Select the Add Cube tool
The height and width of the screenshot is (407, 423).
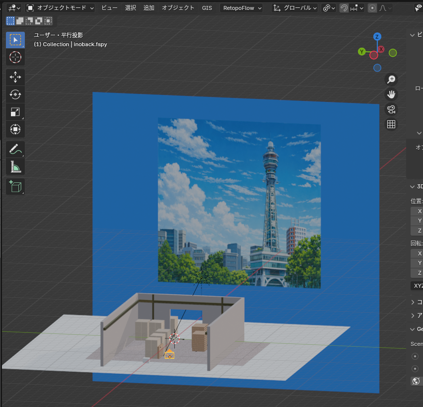15,187
